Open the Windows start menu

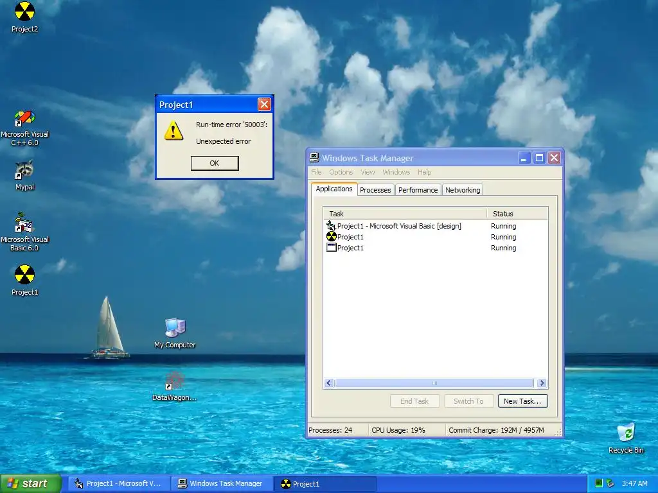(31, 484)
